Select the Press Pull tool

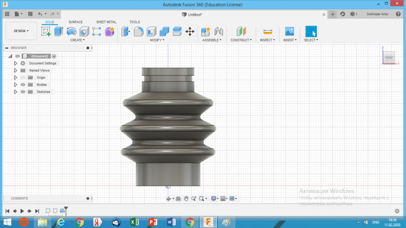click(x=126, y=32)
